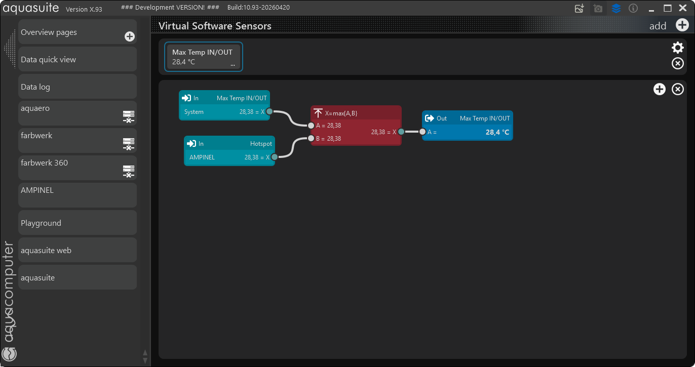Screen dimensions: 695x367
Task: Select the Out Max Temp IN/OUT block
Action: (467, 126)
